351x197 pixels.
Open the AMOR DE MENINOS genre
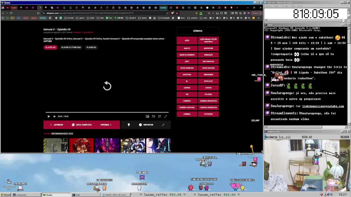click(x=187, y=55)
